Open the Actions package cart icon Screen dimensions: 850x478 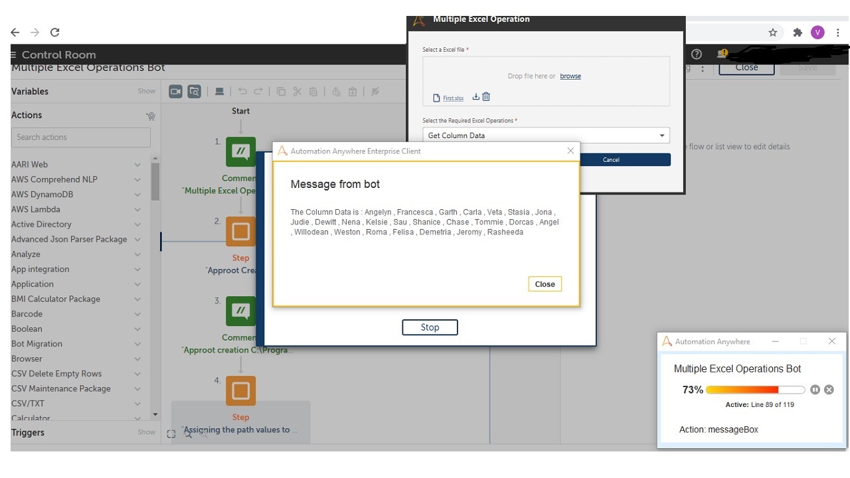click(151, 116)
